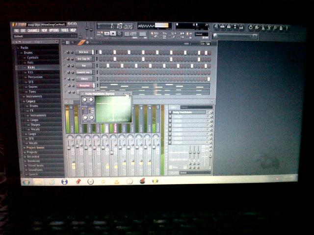Adjust bottom-right knob in Fruity PanOMatic window
Image resolution: width=314 pixels, height=235 pixels.
91,117
